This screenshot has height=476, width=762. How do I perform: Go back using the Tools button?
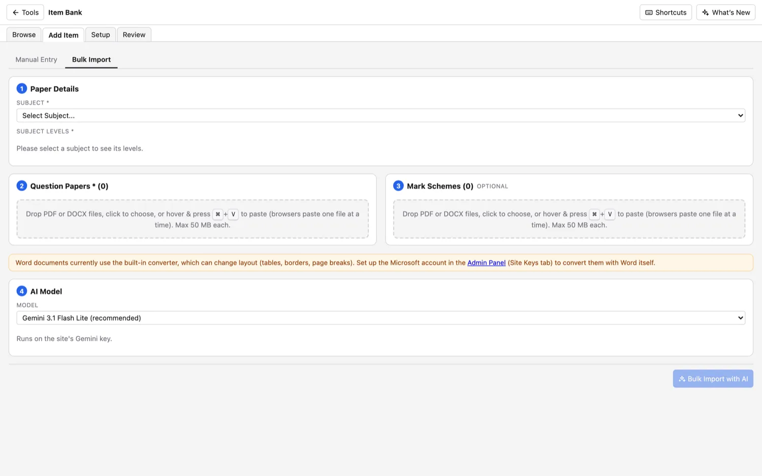[x=25, y=12]
